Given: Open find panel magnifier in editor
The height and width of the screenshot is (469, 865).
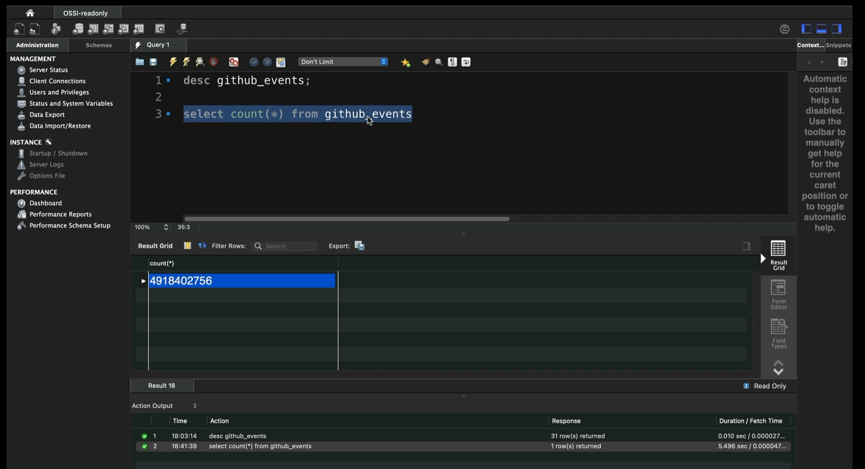Looking at the screenshot, I should 439,62.
